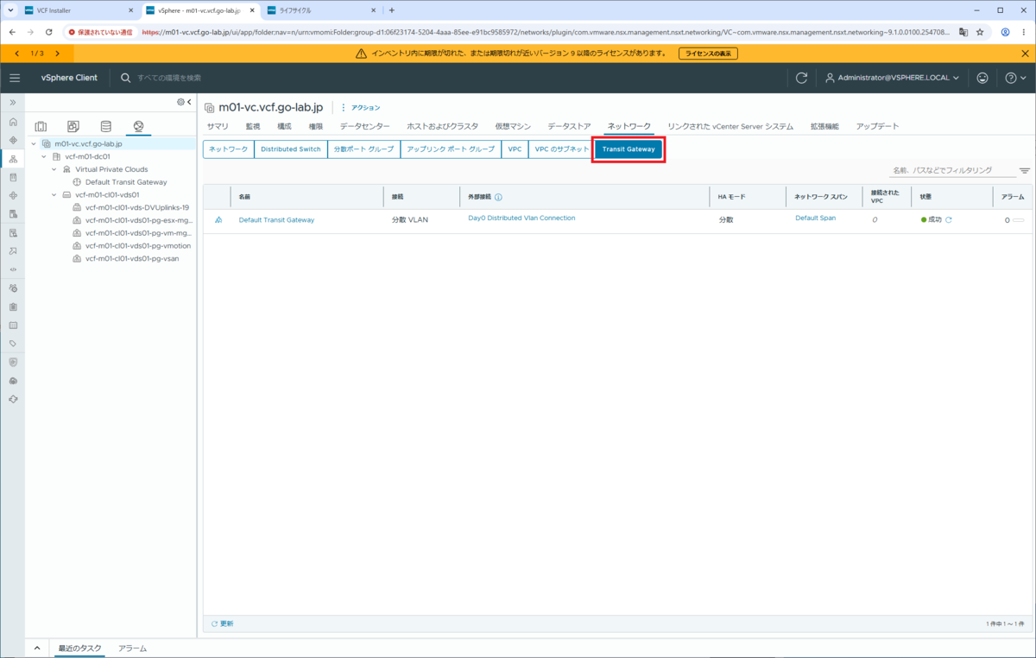Open a new browser tab
1036x658 pixels.
pyautogui.click(x=391, y=10)
